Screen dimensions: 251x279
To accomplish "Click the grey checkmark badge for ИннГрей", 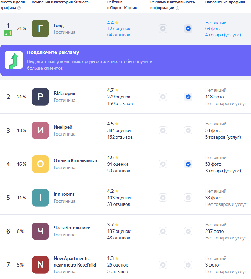I will (x=188, y=130).
